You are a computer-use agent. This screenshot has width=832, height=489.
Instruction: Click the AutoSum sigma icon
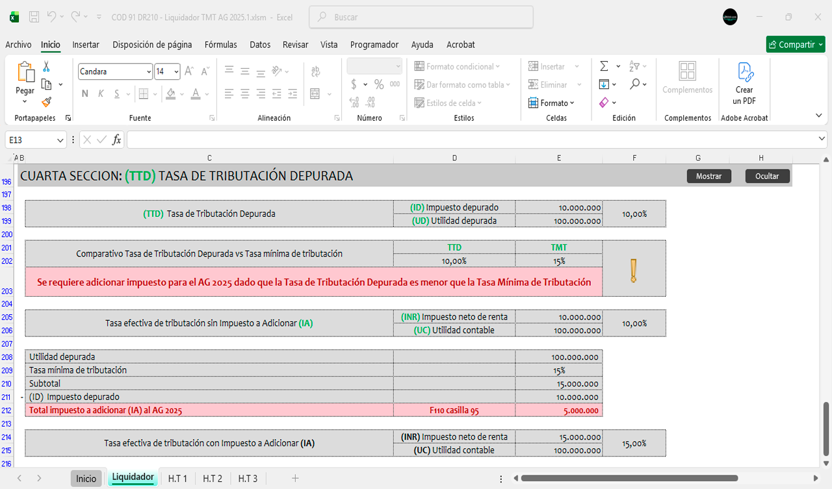tap(604, 66)
